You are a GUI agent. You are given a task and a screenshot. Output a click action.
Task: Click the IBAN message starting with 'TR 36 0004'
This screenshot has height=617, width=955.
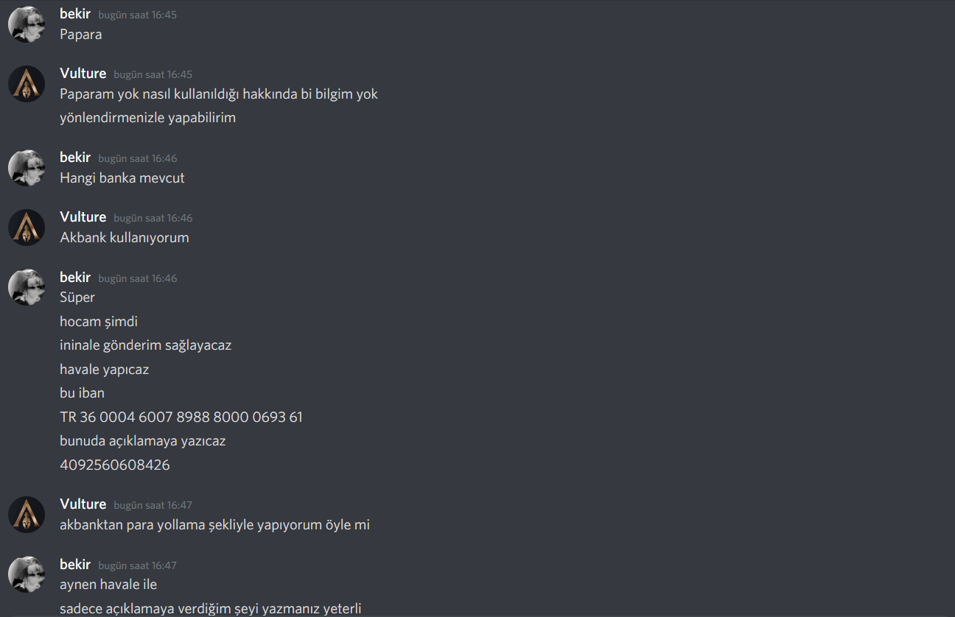coord(181,417)
